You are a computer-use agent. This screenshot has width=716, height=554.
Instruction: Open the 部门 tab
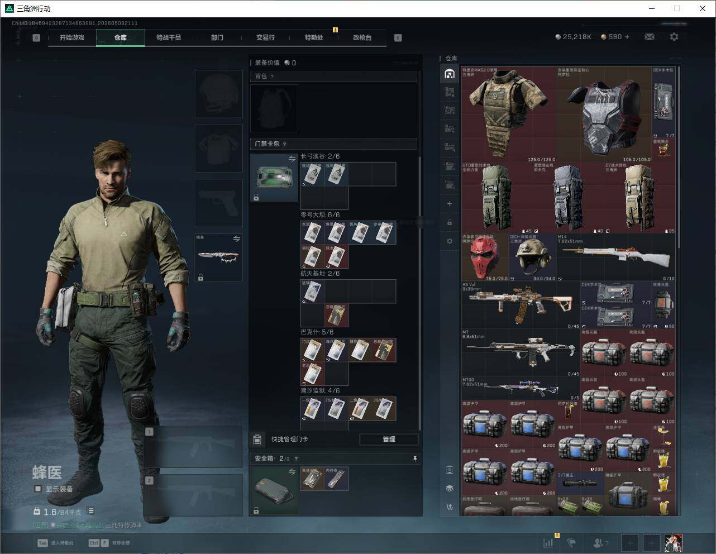point(217,37)
